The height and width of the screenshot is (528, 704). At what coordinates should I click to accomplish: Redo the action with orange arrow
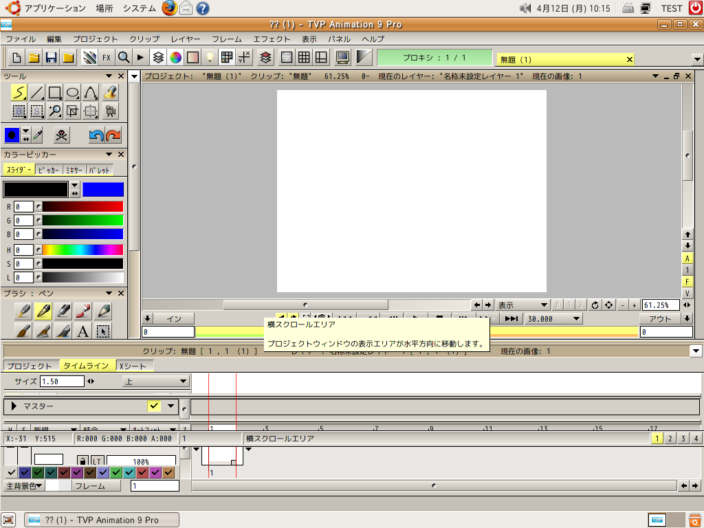pos(113,135)
